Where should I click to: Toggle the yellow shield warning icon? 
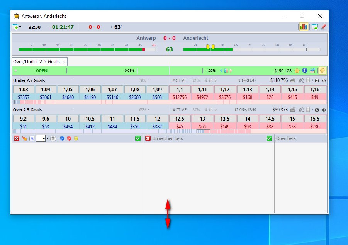[x=76, y=138]
